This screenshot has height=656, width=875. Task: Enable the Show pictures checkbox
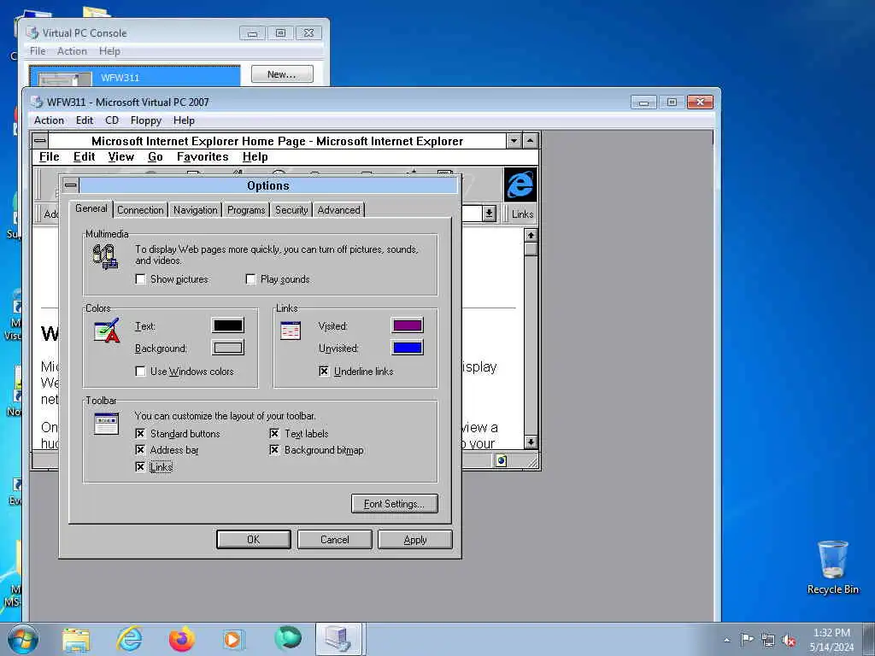click(141, 279)
